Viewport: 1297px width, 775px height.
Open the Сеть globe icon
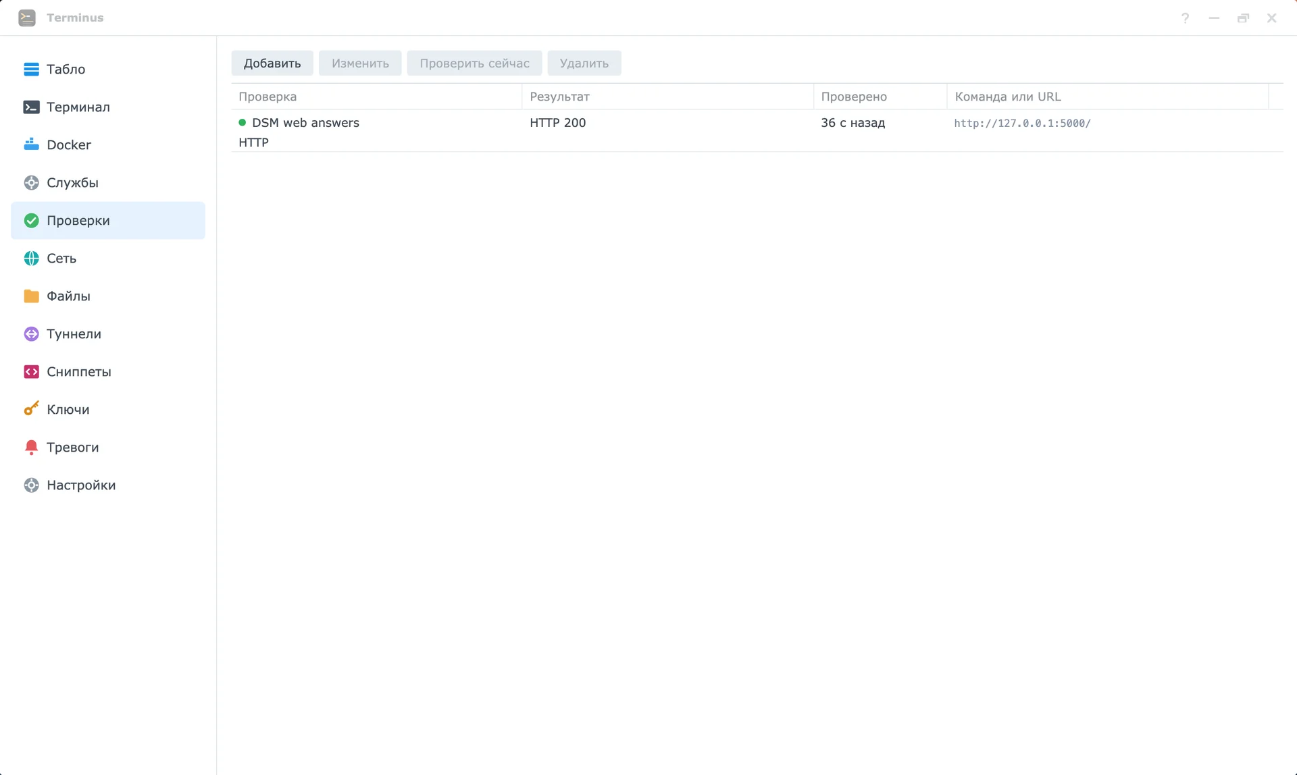tap(31, 258)
